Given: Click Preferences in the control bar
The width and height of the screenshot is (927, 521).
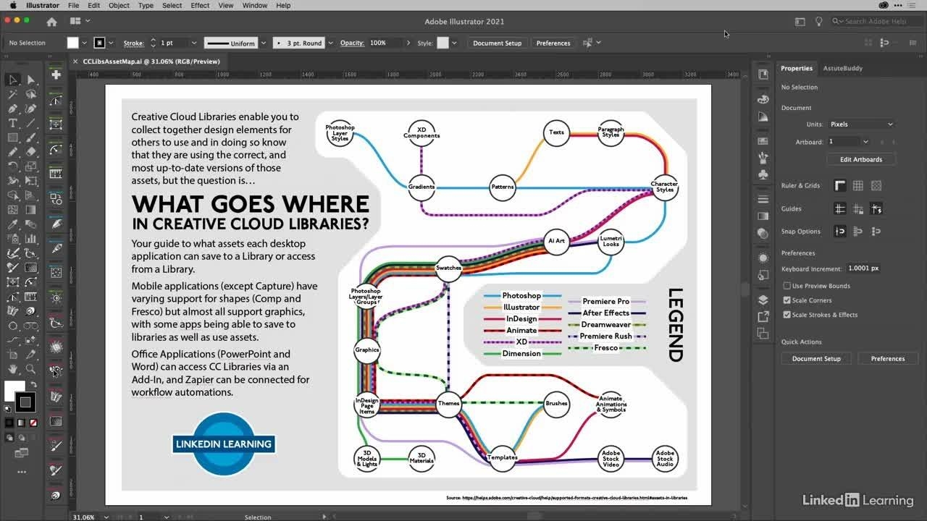Looking at the screenshot, I should [553, 43].
